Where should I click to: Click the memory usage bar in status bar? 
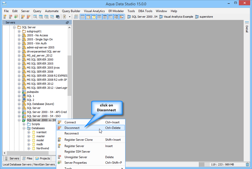pyautogui.click(x=204, y=164)
